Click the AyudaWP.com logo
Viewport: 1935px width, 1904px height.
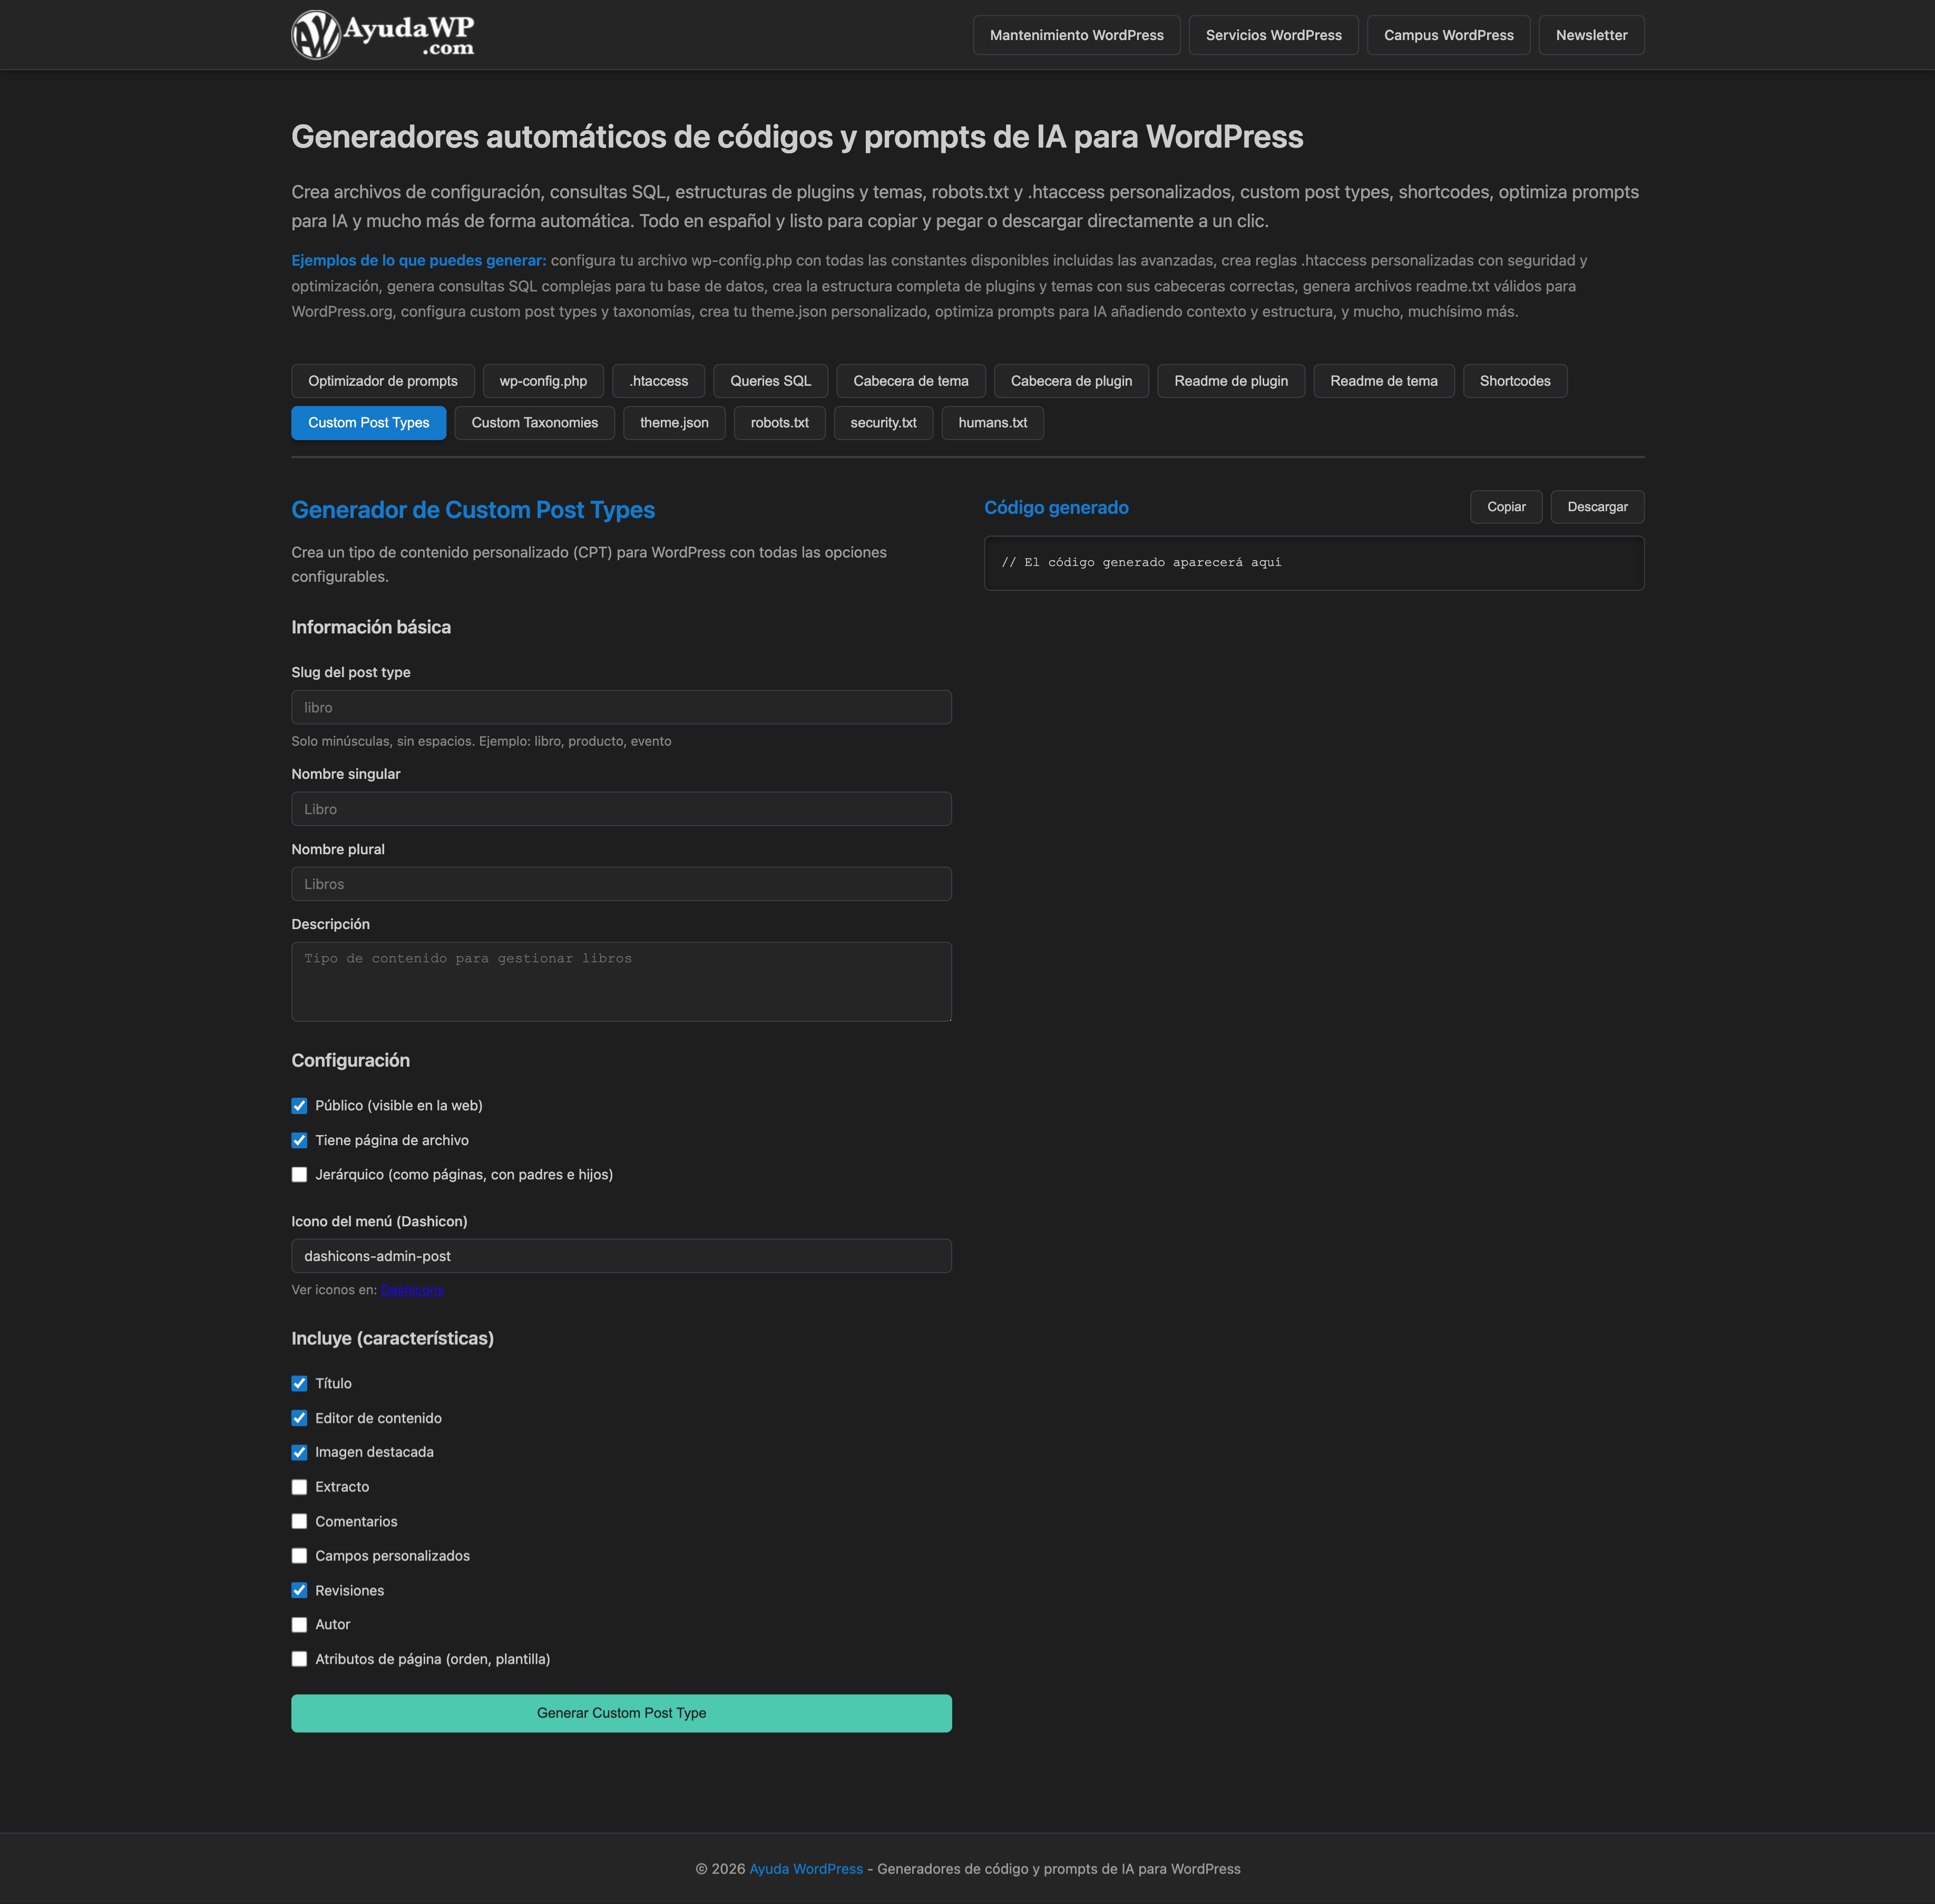tap(382, 35)
